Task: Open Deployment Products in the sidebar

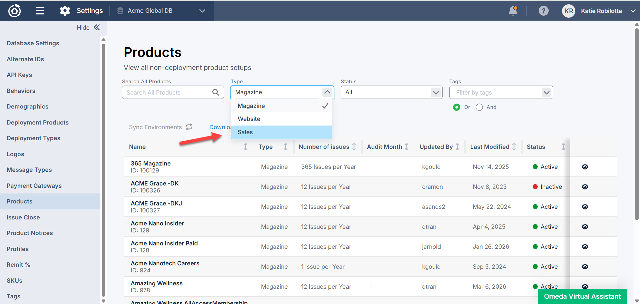Action: point(38,123)
